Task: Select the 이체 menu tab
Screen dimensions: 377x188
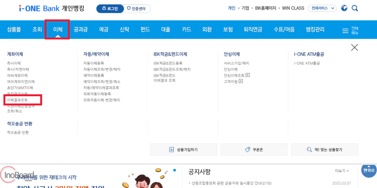Action: click(57, 30)
